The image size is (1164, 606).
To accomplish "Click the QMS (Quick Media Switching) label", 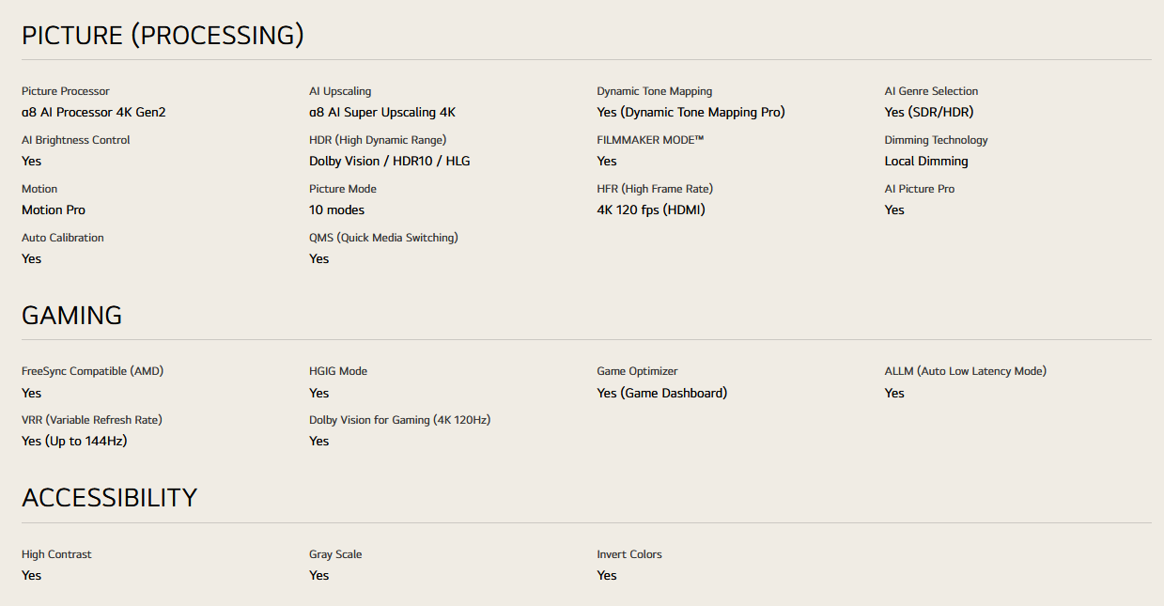I will tap(383, 238).
